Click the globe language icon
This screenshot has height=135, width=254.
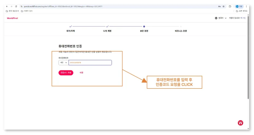coord(216,18)
